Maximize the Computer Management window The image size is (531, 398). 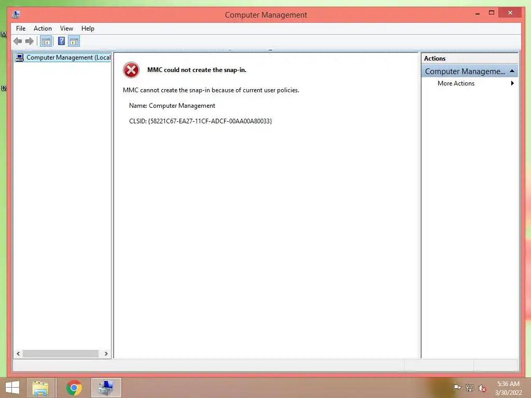point(492,13)
